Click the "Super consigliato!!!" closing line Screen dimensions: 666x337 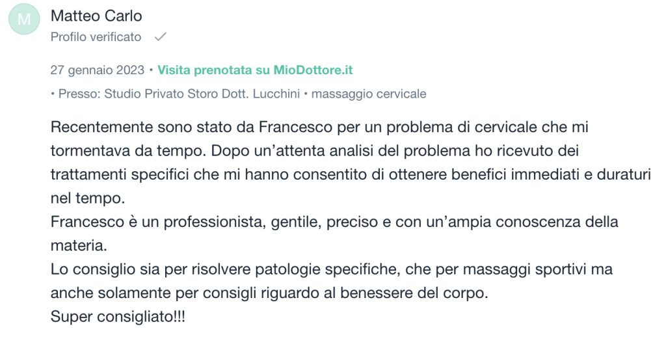121,317
